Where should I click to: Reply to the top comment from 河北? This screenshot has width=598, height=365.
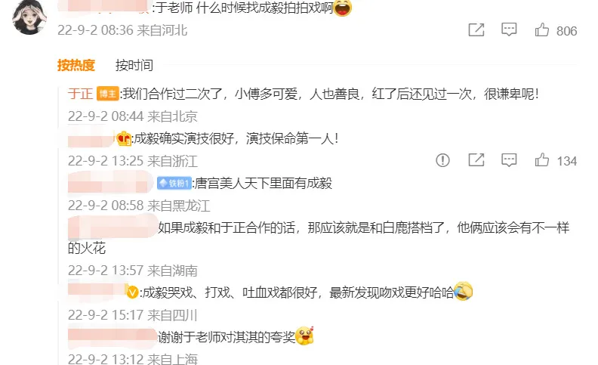(509, 29)
